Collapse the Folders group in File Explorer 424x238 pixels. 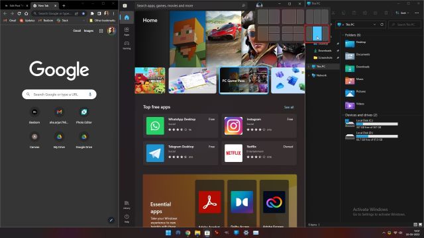click(x=343, y=35)
